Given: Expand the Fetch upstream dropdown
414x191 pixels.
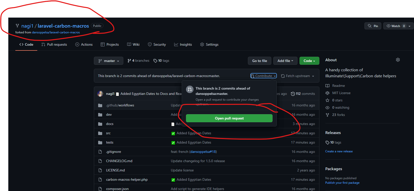Looking at the screenshot, I should click(x=297, y=76).
